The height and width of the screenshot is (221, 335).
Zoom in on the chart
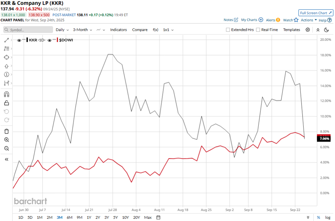(6, 140)
